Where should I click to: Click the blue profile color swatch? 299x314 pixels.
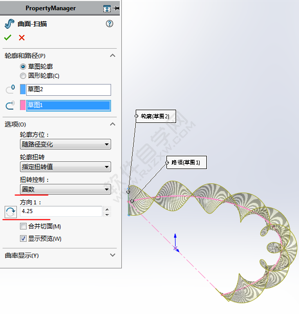[23, 89]
